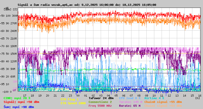Click the 00 hour mark on time axis
This screenshot has width=203, height=109.
pos(78,96)
